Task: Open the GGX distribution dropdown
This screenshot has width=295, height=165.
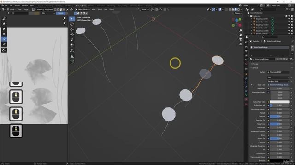Action: pos(278,77)
